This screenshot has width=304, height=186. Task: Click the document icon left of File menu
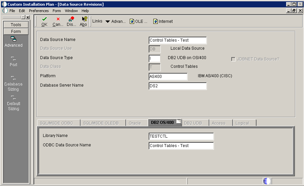[5, 11]
